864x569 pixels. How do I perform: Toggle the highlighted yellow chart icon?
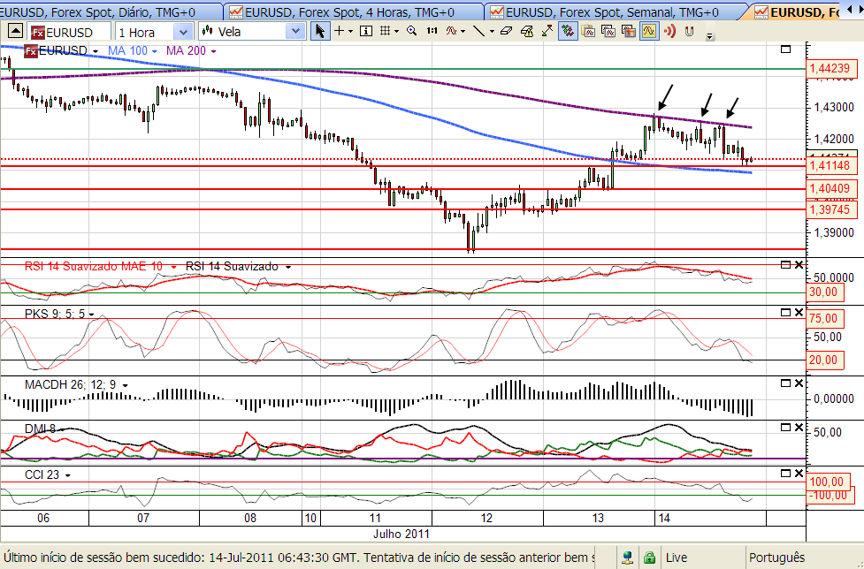pyautogui.click(x=649, y=32)
